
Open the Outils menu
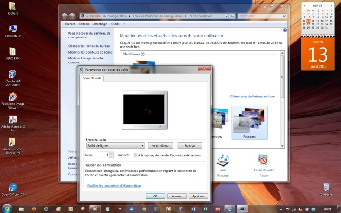[115, 24]
